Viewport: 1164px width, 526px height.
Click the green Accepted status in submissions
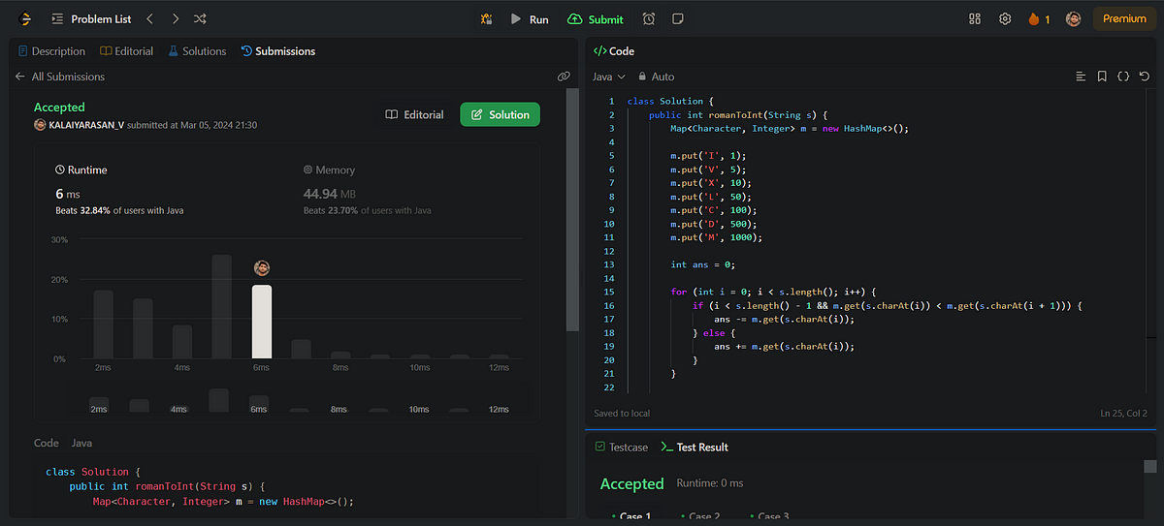click(x=59, y=108)
